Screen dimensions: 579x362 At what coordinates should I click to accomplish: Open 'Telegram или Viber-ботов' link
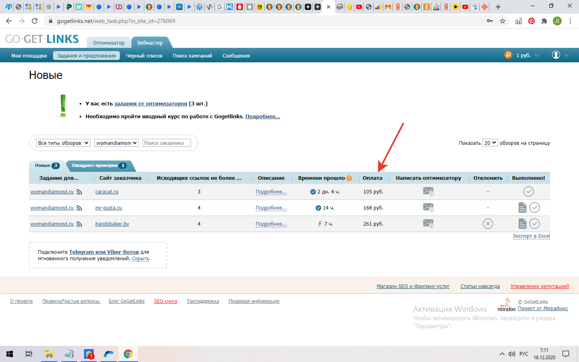click(x=104, y=252)
